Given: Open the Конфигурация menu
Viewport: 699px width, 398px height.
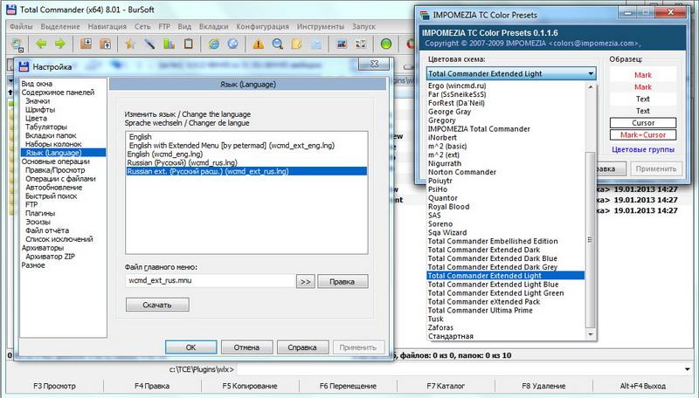Looking at the screenshot, I should click(263, 27).
